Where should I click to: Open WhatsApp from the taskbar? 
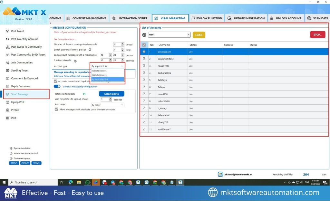(88, 182)
